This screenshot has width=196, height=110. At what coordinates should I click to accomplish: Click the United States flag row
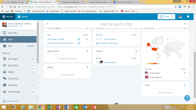[165, 73]
